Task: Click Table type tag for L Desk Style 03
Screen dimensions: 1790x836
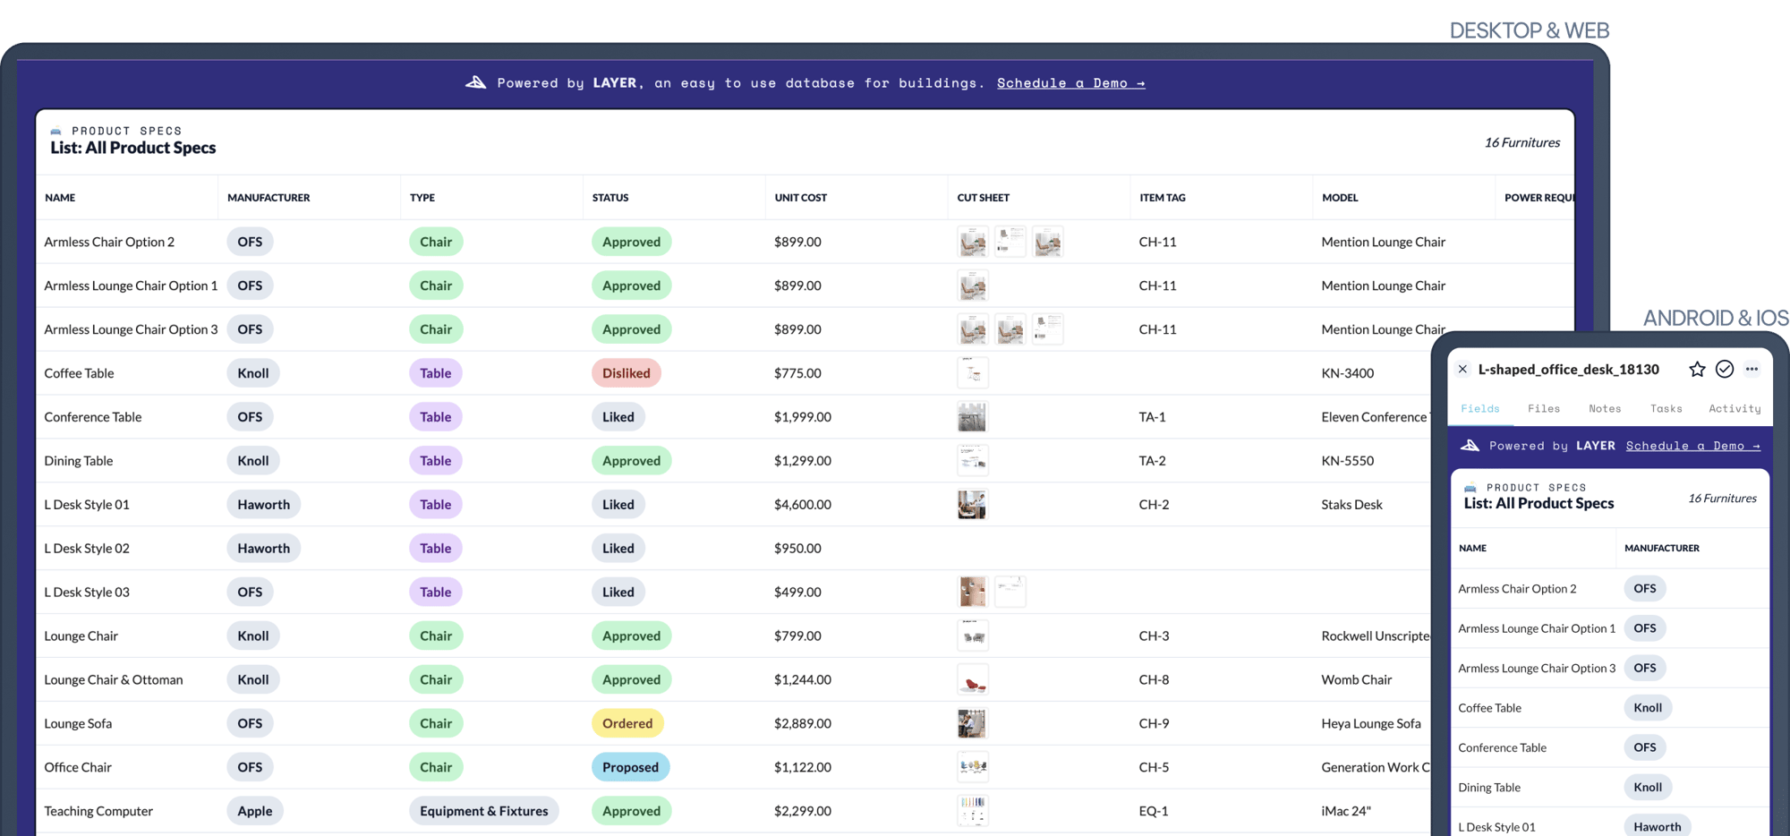Action: tap(436, 592)
